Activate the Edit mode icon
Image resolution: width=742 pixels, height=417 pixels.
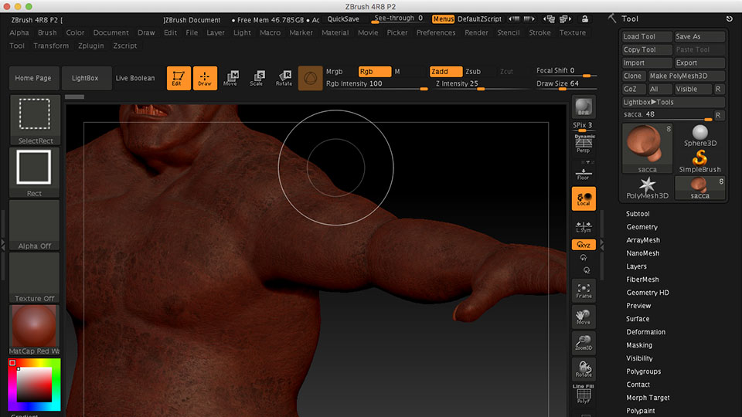[179, 78]
